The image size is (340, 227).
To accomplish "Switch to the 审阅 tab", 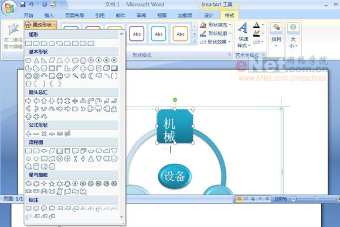I will tap(141, 15).
